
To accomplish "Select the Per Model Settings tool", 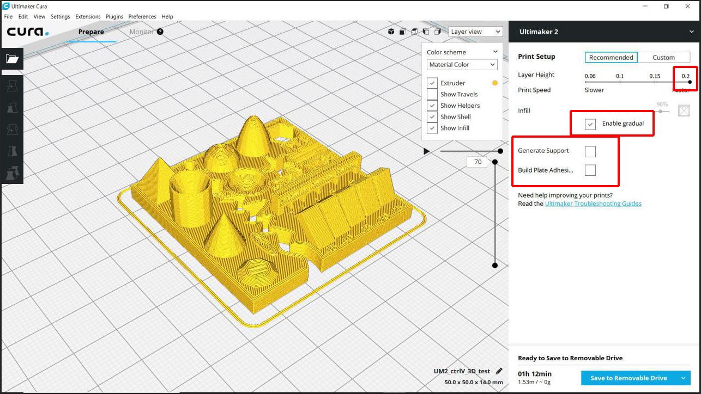I will (12, 173).
